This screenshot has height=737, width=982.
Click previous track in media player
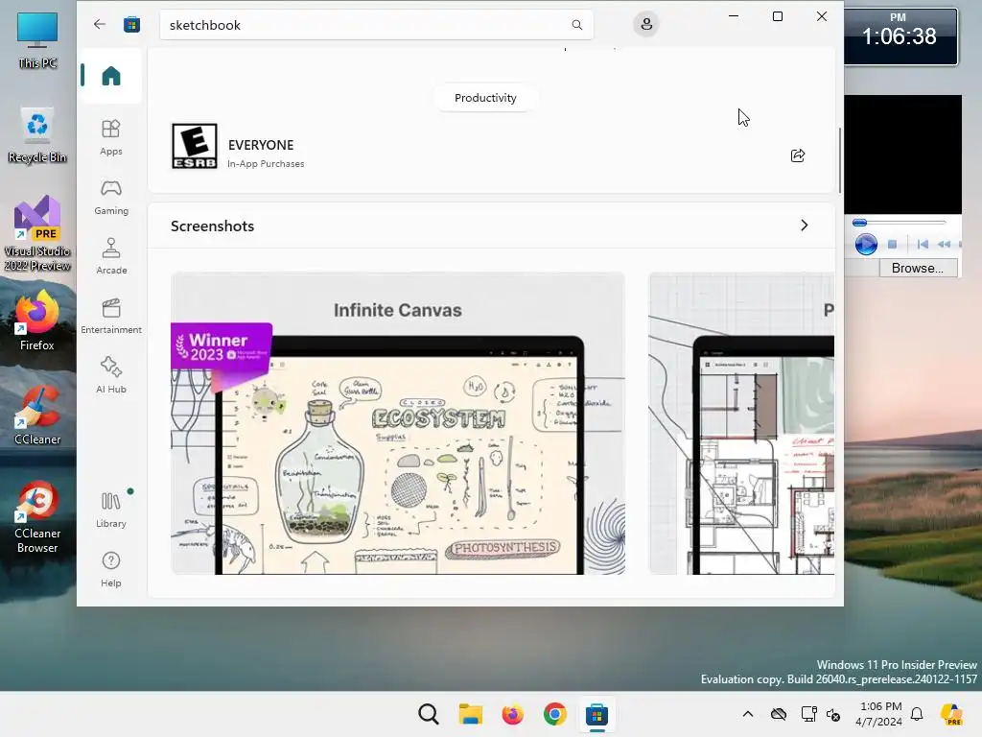tap(923, 245)
